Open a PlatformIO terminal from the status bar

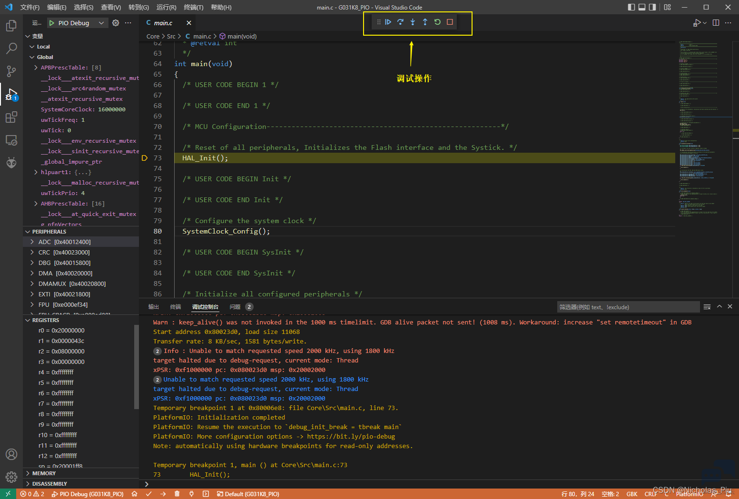coord(206,494)
